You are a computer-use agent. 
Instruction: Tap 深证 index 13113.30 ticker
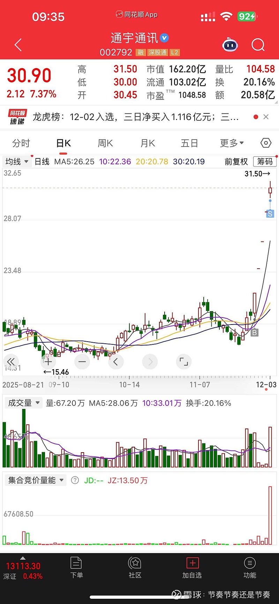coord(23,571)
